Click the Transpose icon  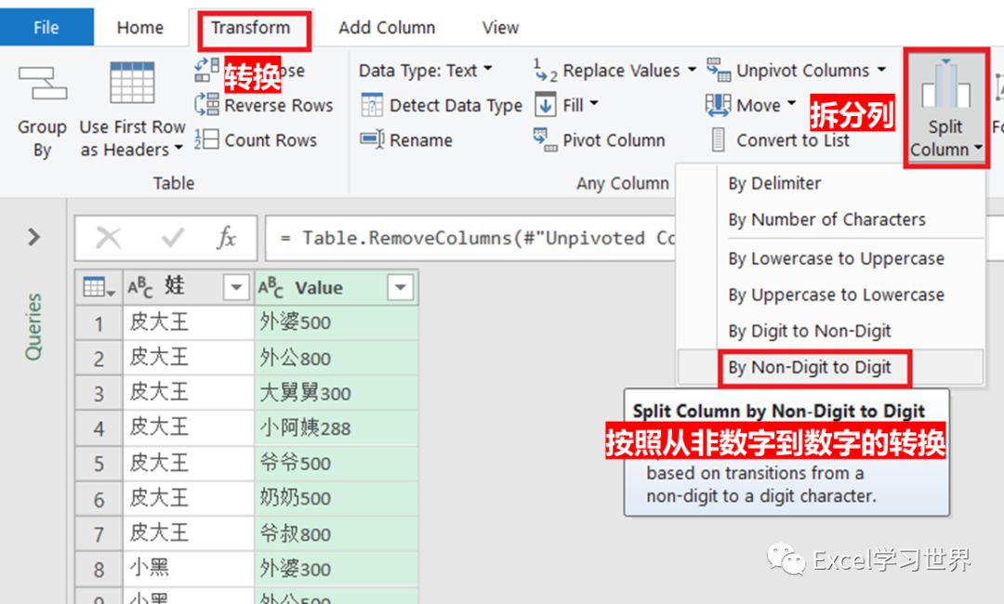(x=206, y=70)
